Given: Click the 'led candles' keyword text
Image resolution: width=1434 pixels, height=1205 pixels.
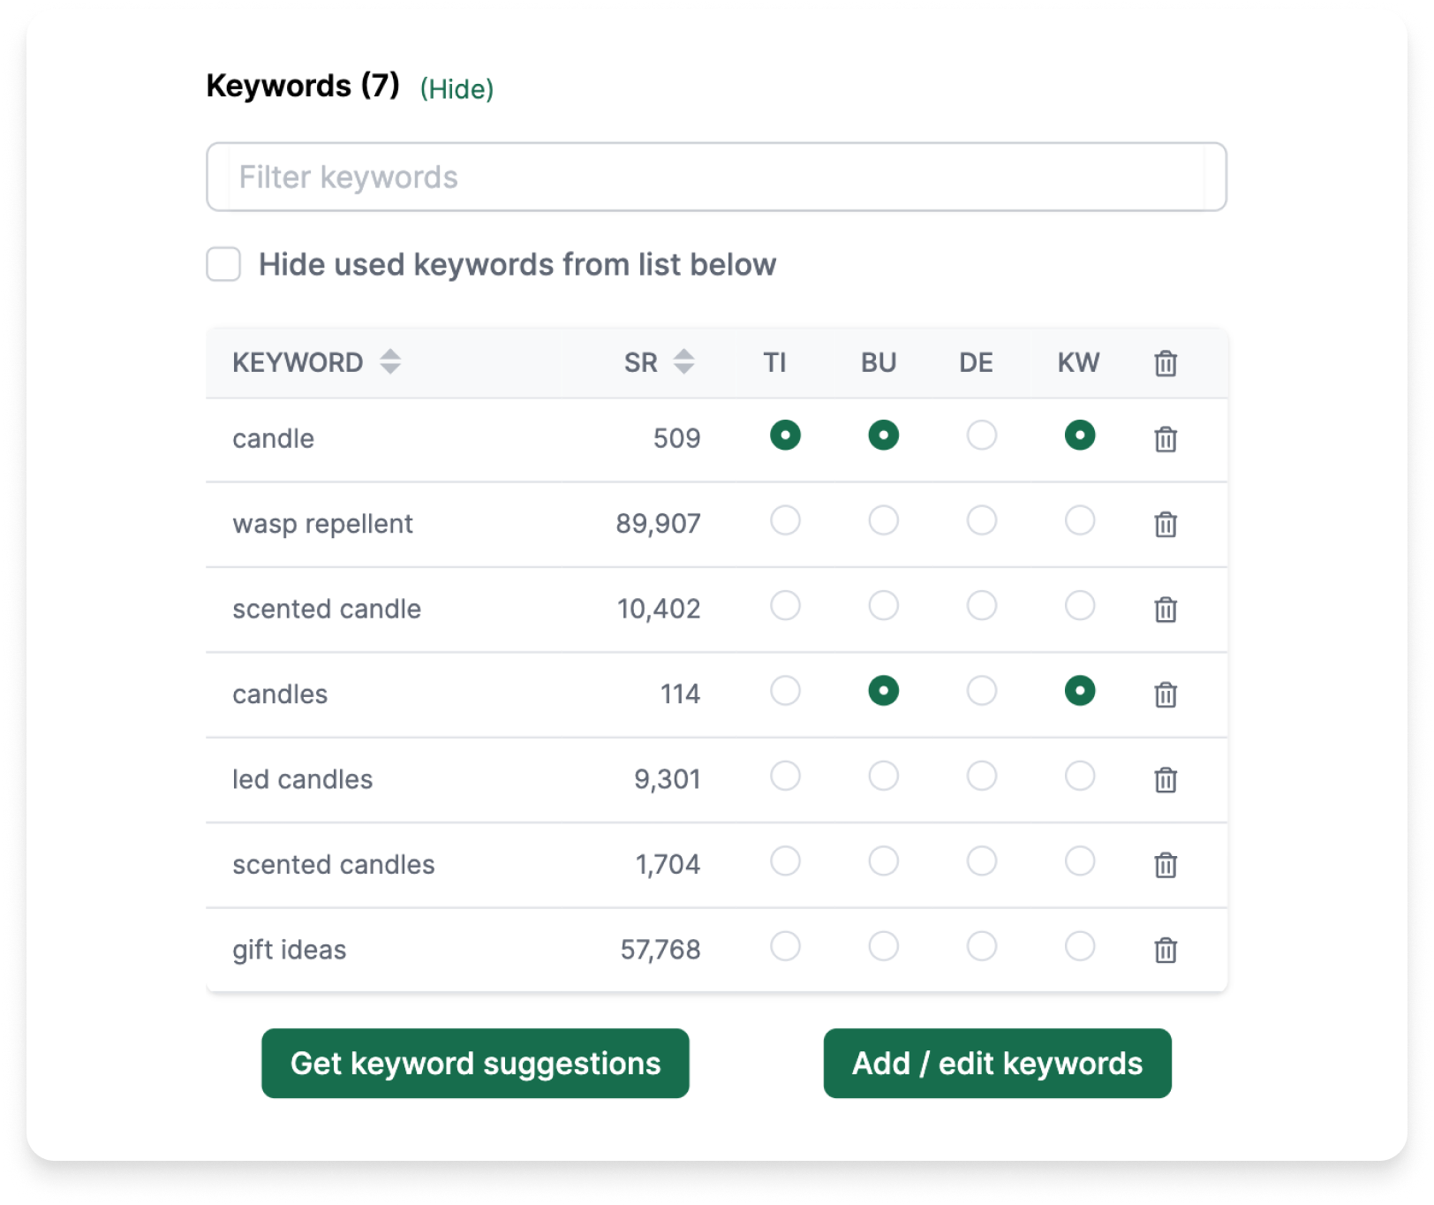Looking at the screenshot, I should (x=302, y=779).
